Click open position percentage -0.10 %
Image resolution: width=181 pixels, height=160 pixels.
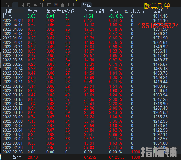(x=116, y=16)
